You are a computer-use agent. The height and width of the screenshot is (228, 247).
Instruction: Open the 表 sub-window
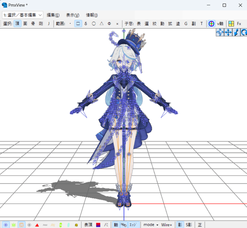coord(139,24)
